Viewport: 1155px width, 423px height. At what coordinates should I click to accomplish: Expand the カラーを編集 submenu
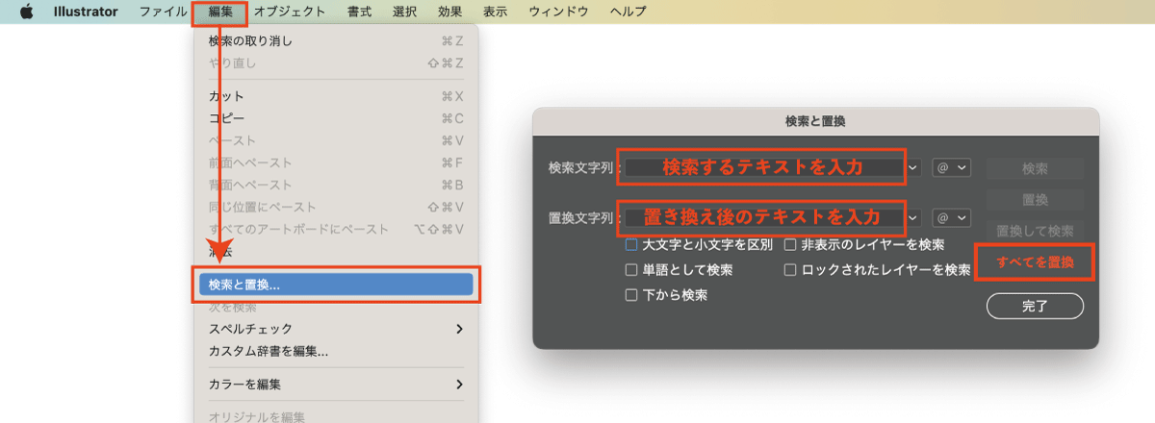pyautogui.click(x=336, y=385)
